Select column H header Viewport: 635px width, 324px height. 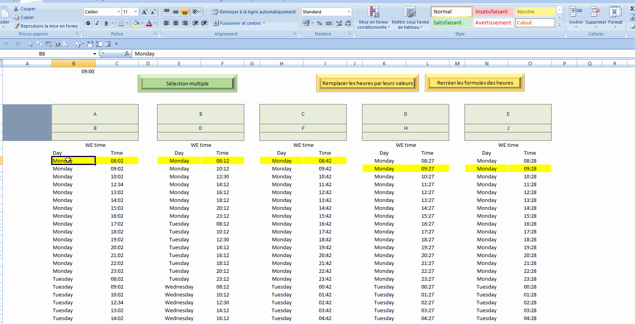pyautogui.click(x=281, y=63)
